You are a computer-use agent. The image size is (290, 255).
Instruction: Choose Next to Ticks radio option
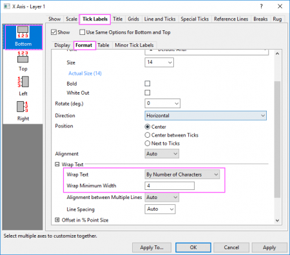point(148,143)
